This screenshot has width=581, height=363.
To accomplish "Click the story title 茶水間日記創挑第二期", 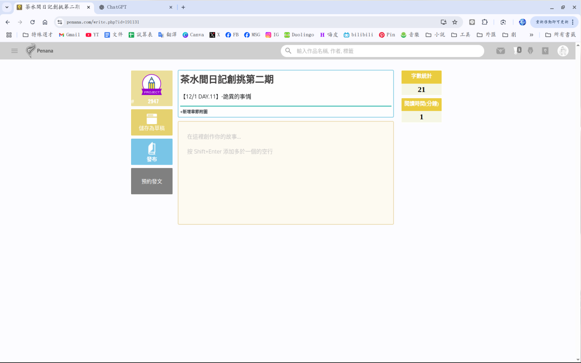I will click(227, 79).
